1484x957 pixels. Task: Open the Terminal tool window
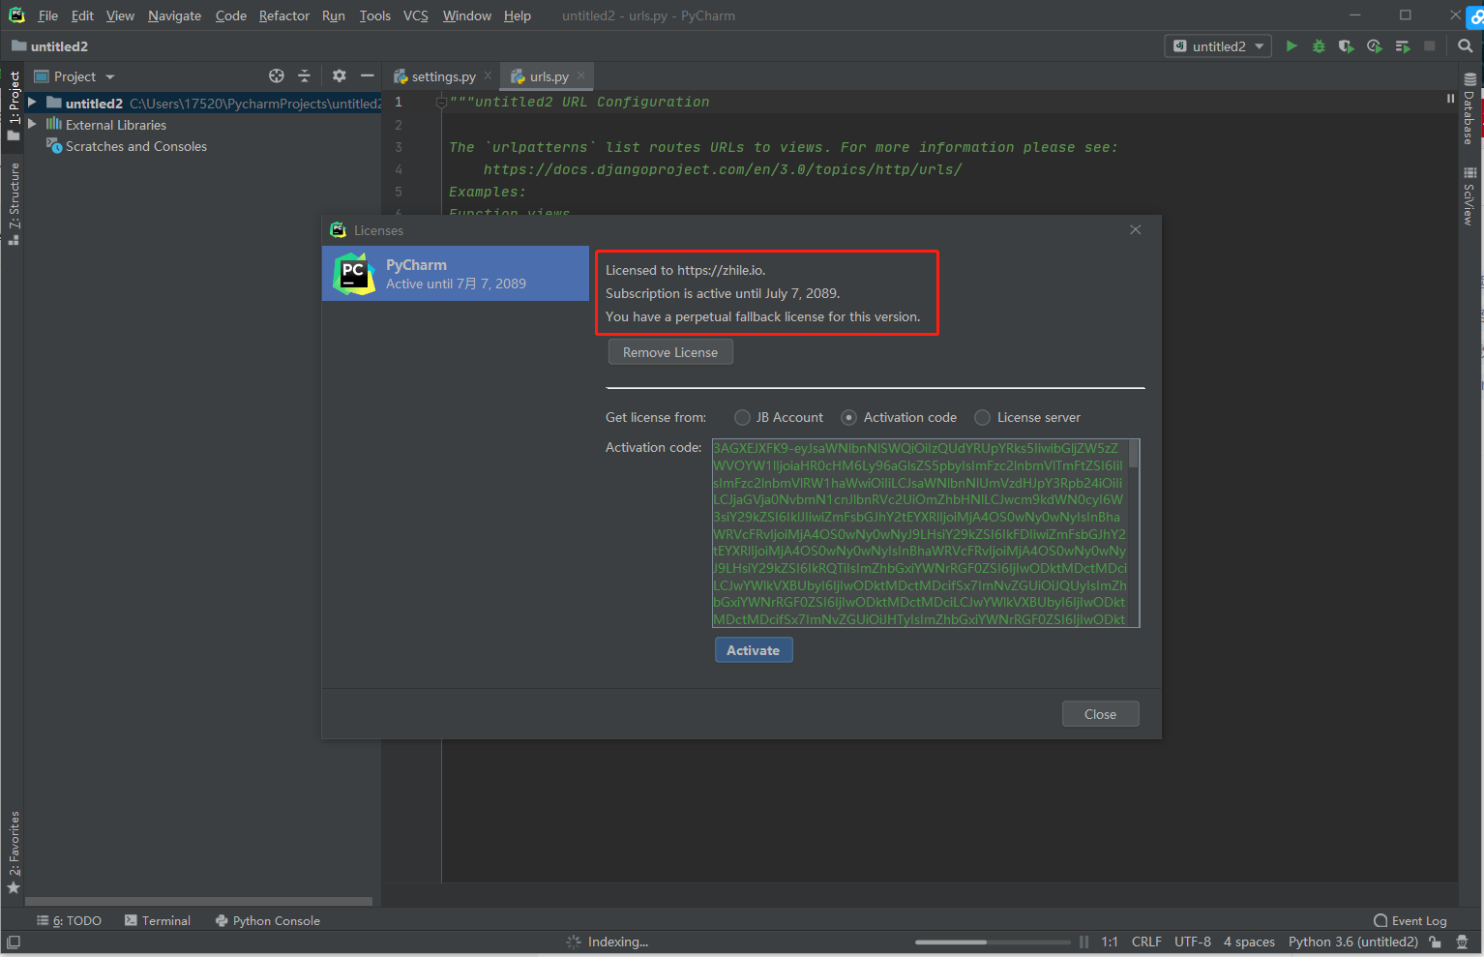tap(157, 920)
